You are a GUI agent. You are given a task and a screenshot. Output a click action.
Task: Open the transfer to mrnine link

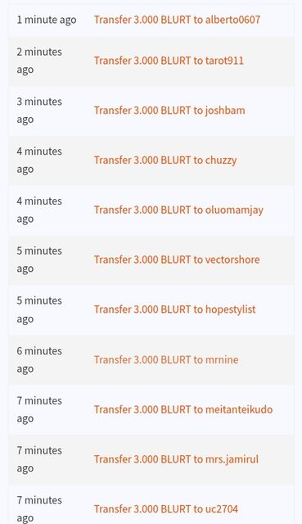click(166, 359)
